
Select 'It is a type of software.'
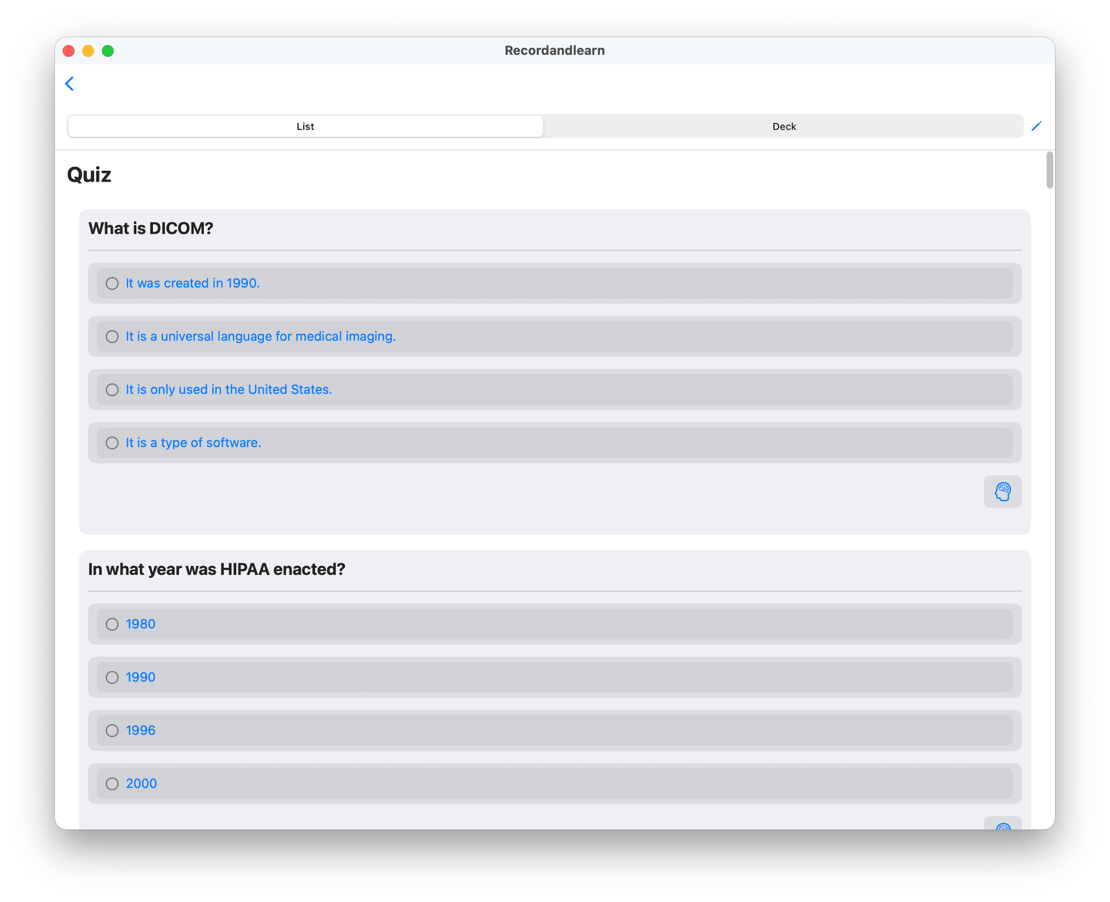click(x=555, y=443)
